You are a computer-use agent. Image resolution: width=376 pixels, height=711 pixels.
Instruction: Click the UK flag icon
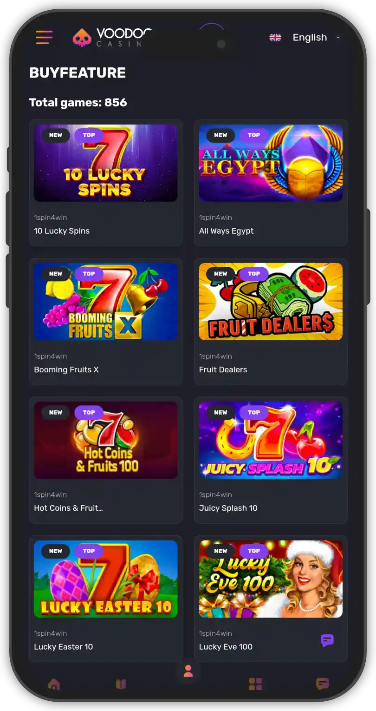click(x=275, y=38)
